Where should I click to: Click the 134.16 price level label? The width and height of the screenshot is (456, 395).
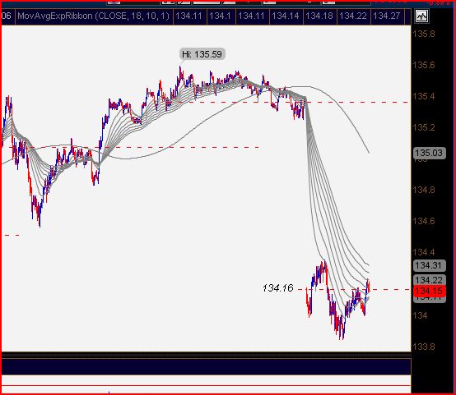coord(277,288)
